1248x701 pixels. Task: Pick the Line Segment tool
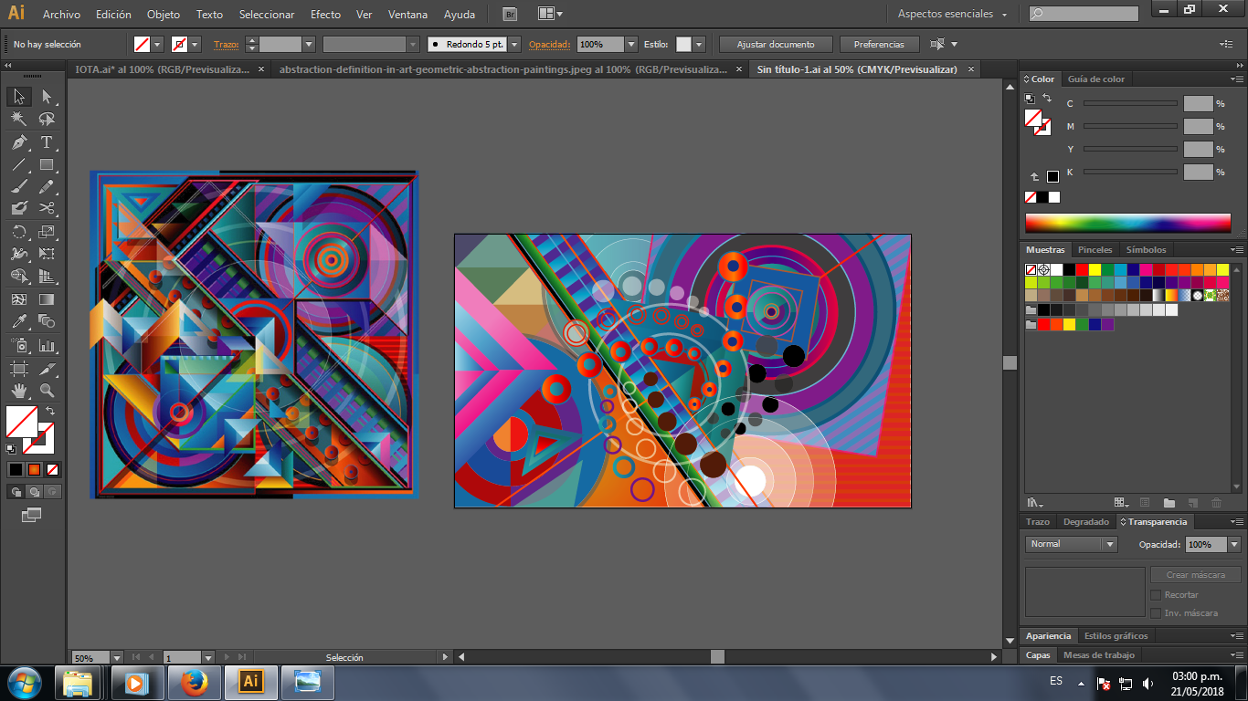pos(19,165)
